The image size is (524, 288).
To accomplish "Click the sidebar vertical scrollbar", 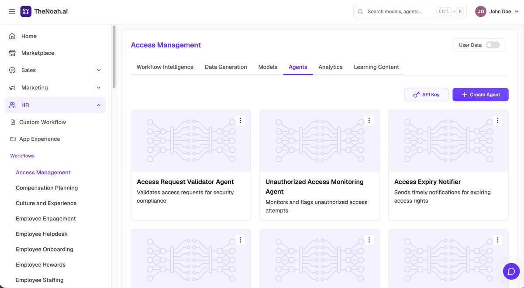I will click(114, 57).
